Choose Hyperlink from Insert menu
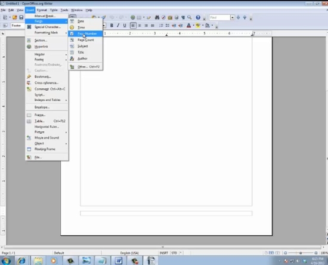 (47, 47)
